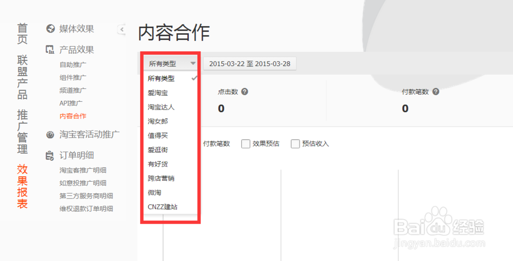Image resolution: width=513 pixels, height=261 pixels.
Task: Open 组件推广 report
Action: pyautogui.click(x=73, y=77)
